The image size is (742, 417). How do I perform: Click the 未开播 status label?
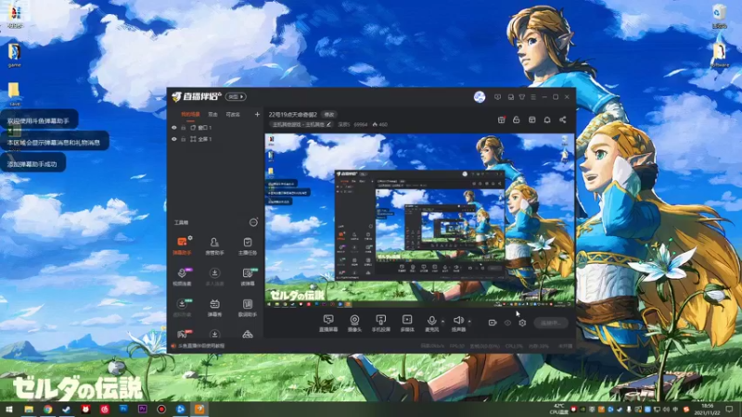click(x=565, y=346)
